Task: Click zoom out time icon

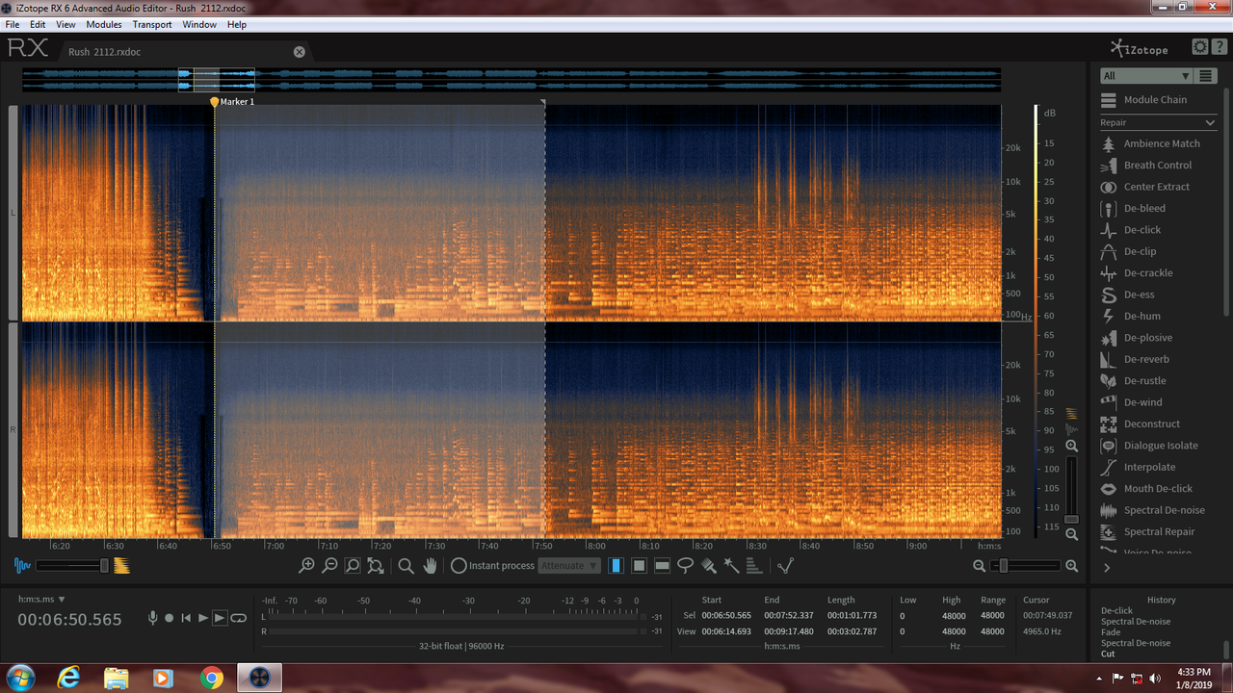Action: [329, 566]
